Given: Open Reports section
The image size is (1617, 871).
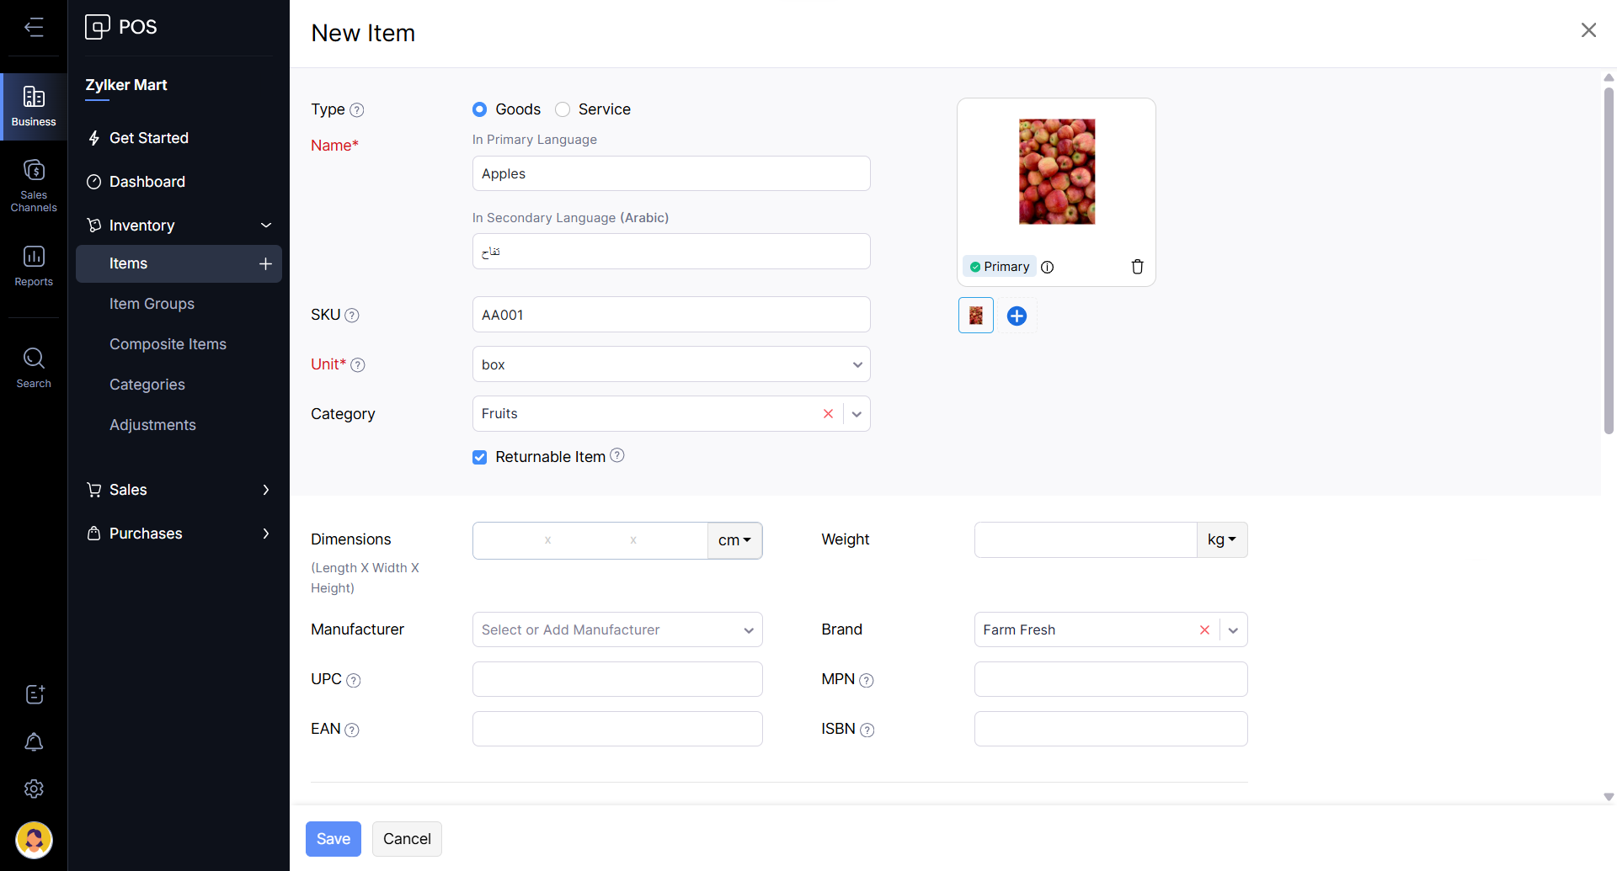Looking at the screenshot, I should (34, 265).
